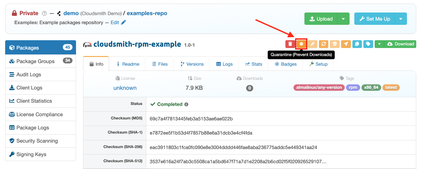Click the 7.9 KB size value
Viewport: 423px width, 169px height.
pyautogui.click(x=194, y=88)
